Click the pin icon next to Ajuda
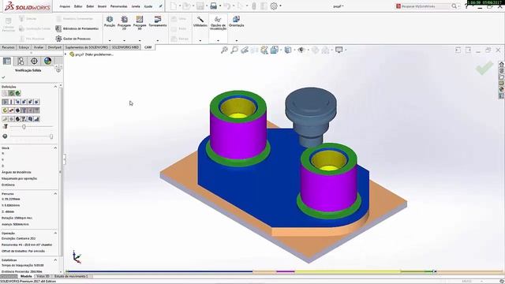This screenshot has width=505, height=284. (x=160, y=6)
